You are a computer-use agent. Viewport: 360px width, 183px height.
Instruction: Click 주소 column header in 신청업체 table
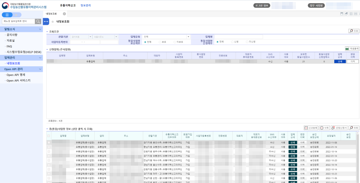coord(125,56)
